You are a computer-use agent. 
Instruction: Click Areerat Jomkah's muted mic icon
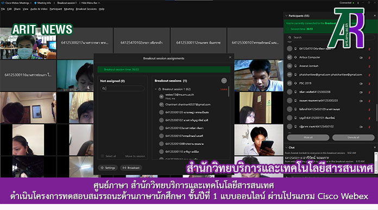click(369, 66)
